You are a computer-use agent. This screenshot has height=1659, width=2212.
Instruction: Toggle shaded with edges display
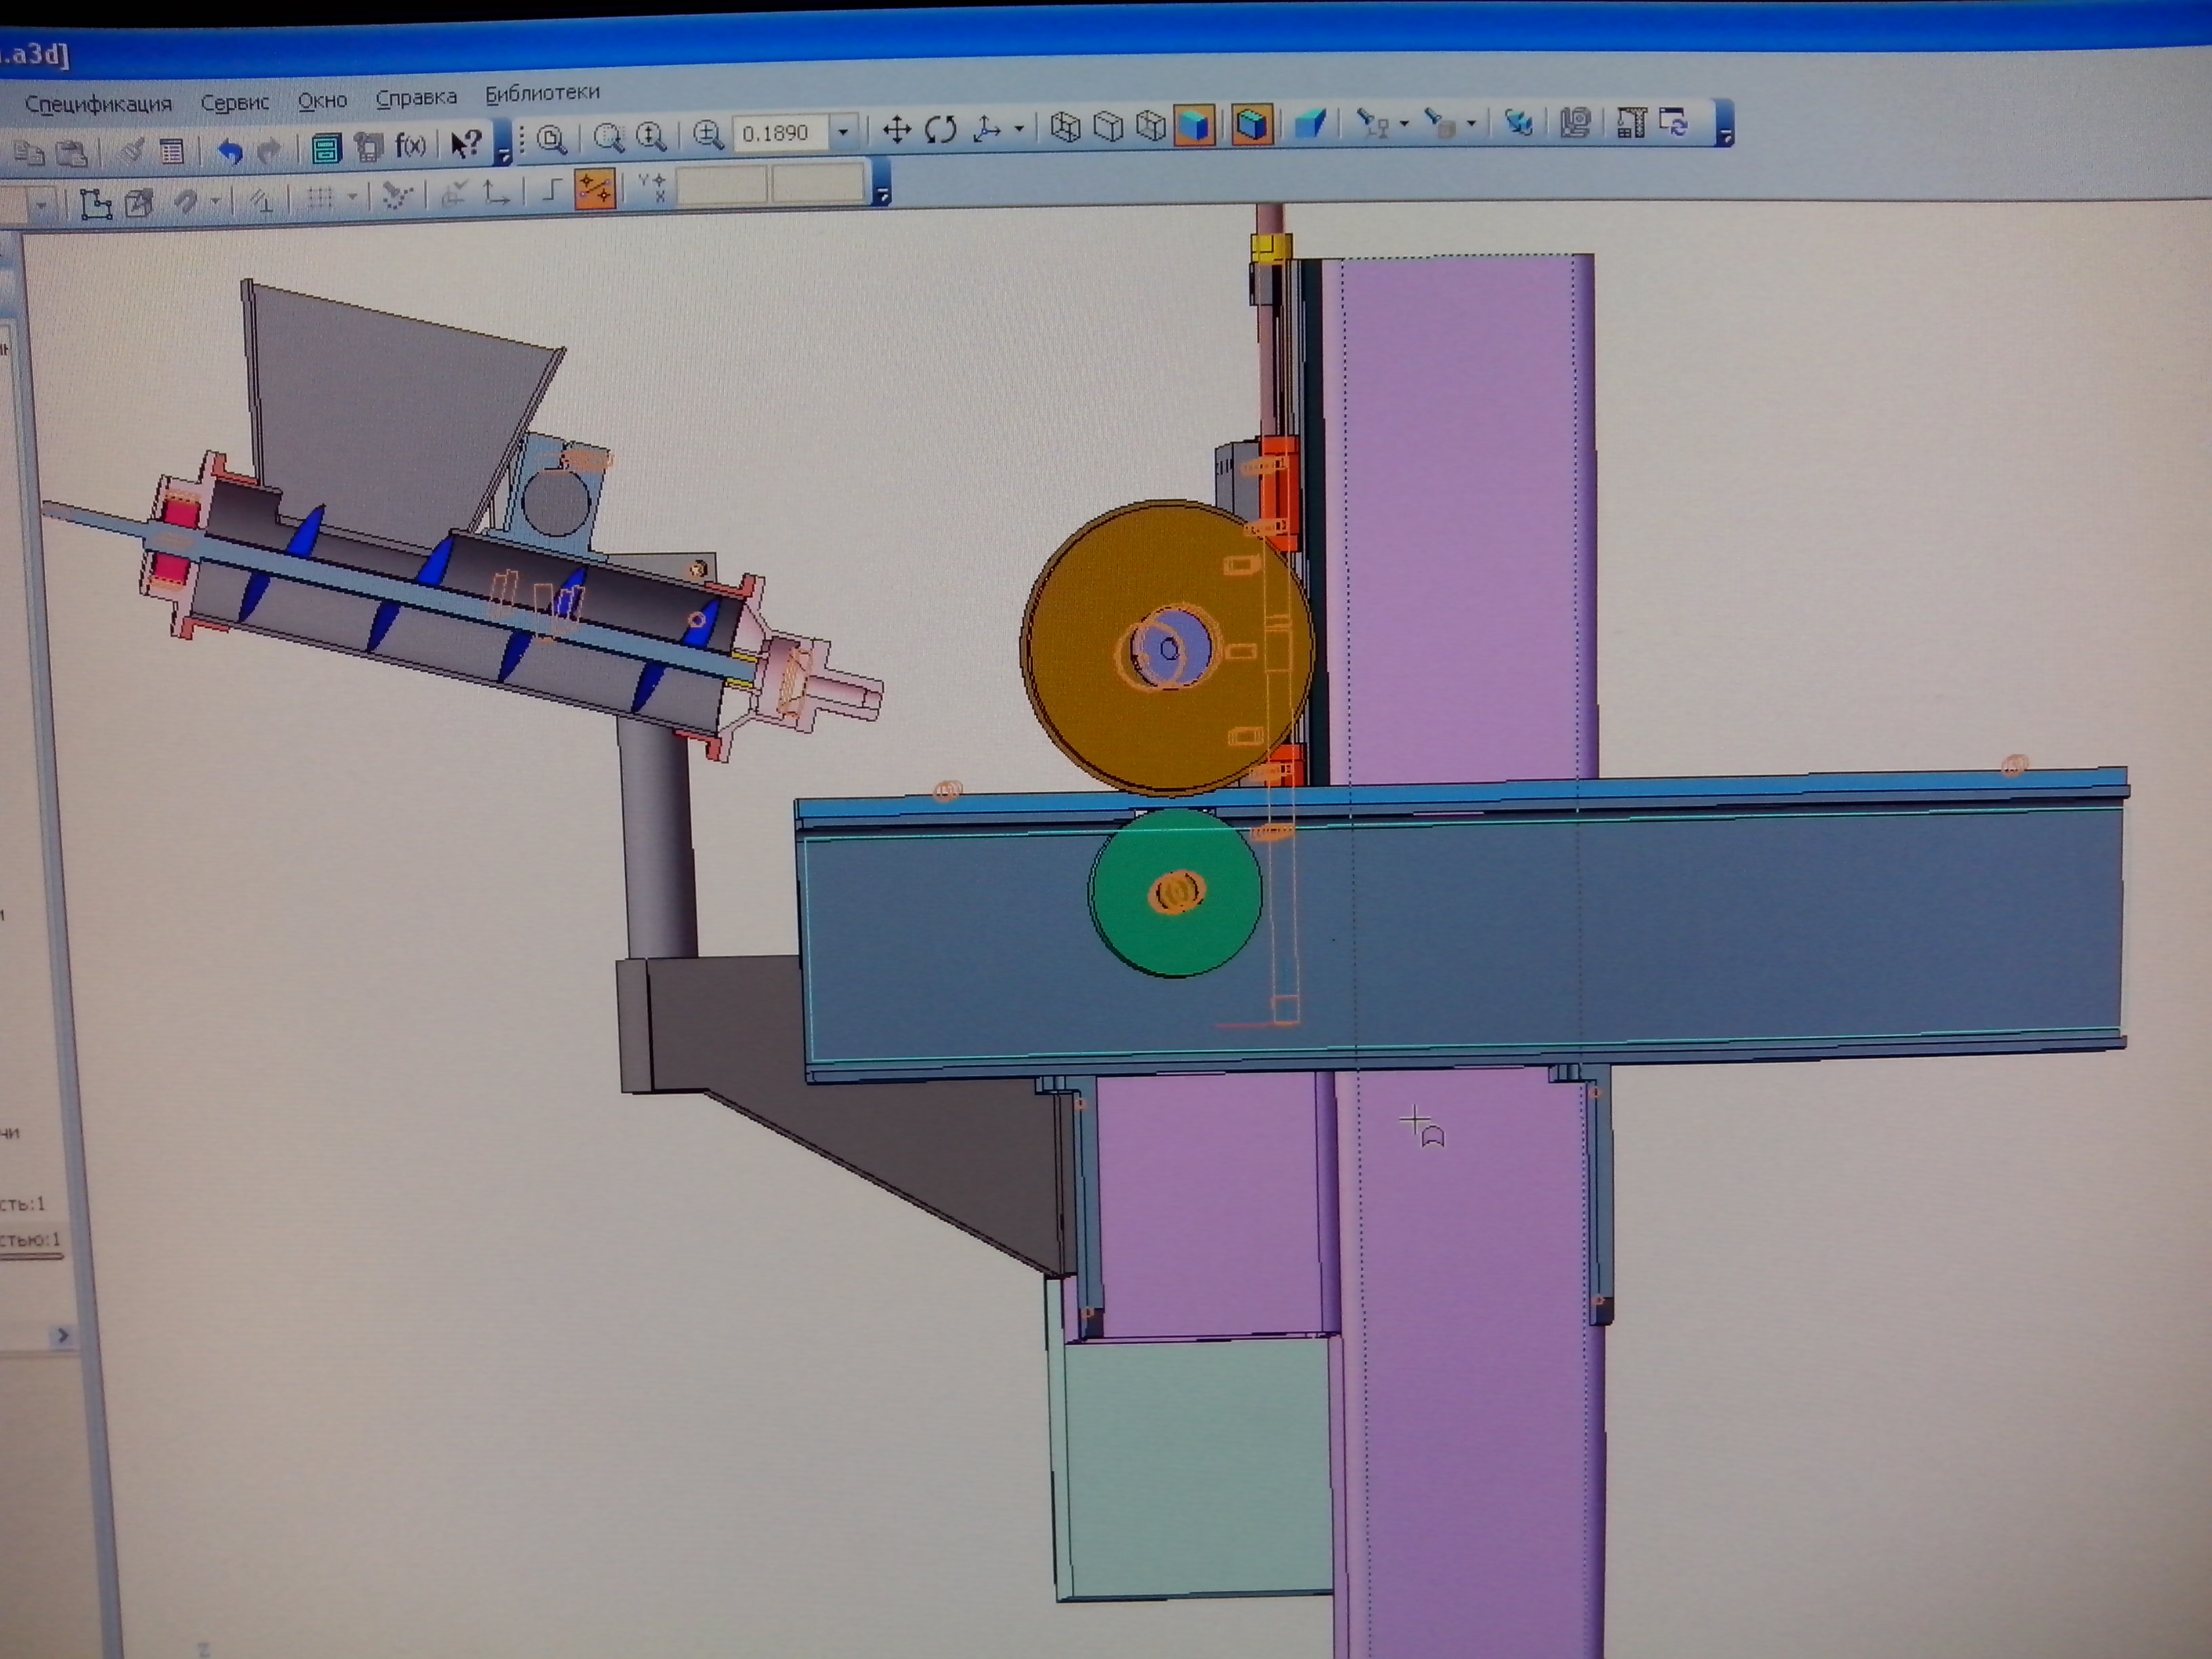[1251, 125]
